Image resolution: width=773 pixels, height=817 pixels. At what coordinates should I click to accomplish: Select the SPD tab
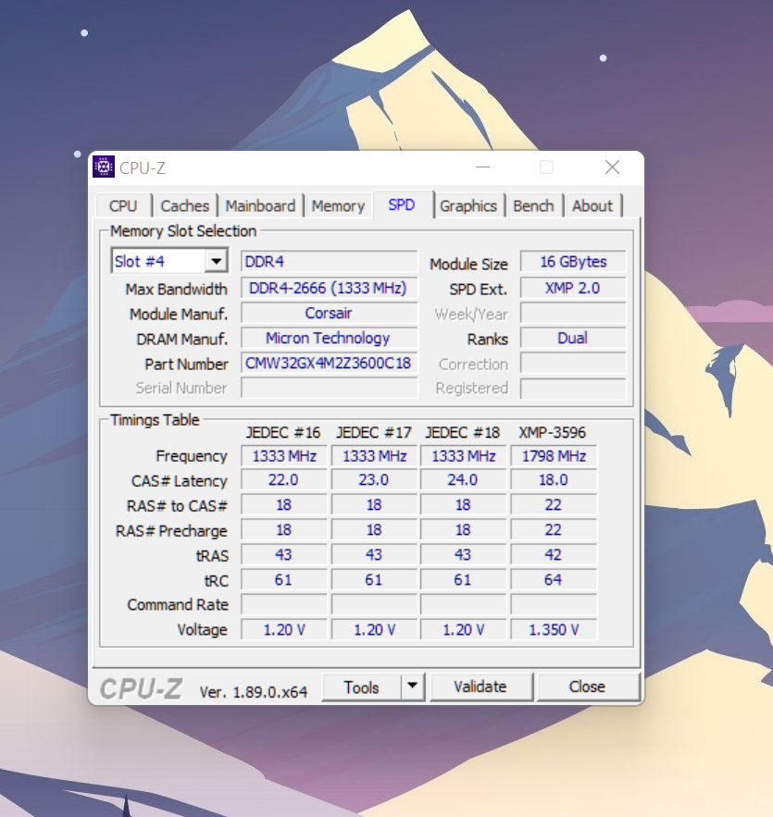402,204
